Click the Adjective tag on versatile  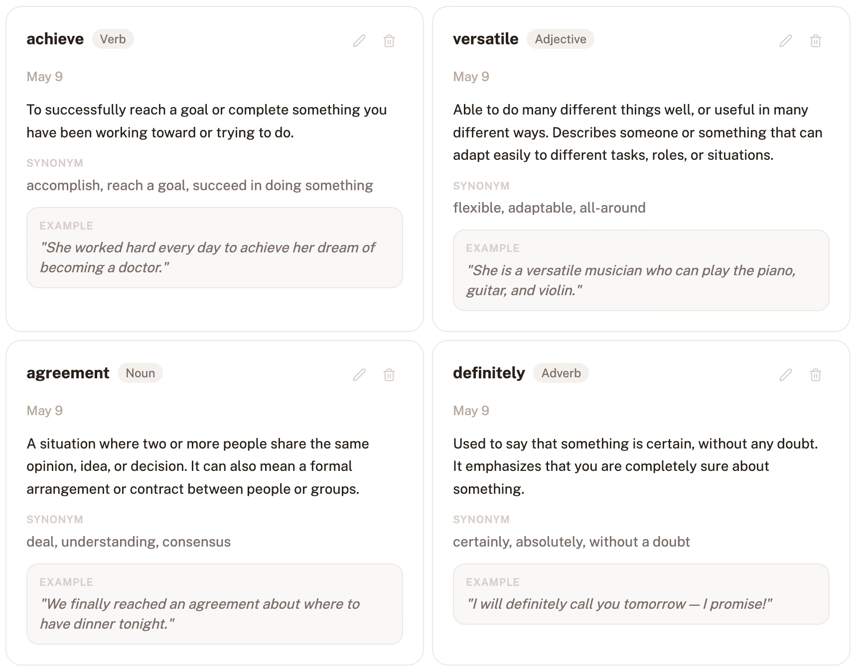tap(561, 39)
